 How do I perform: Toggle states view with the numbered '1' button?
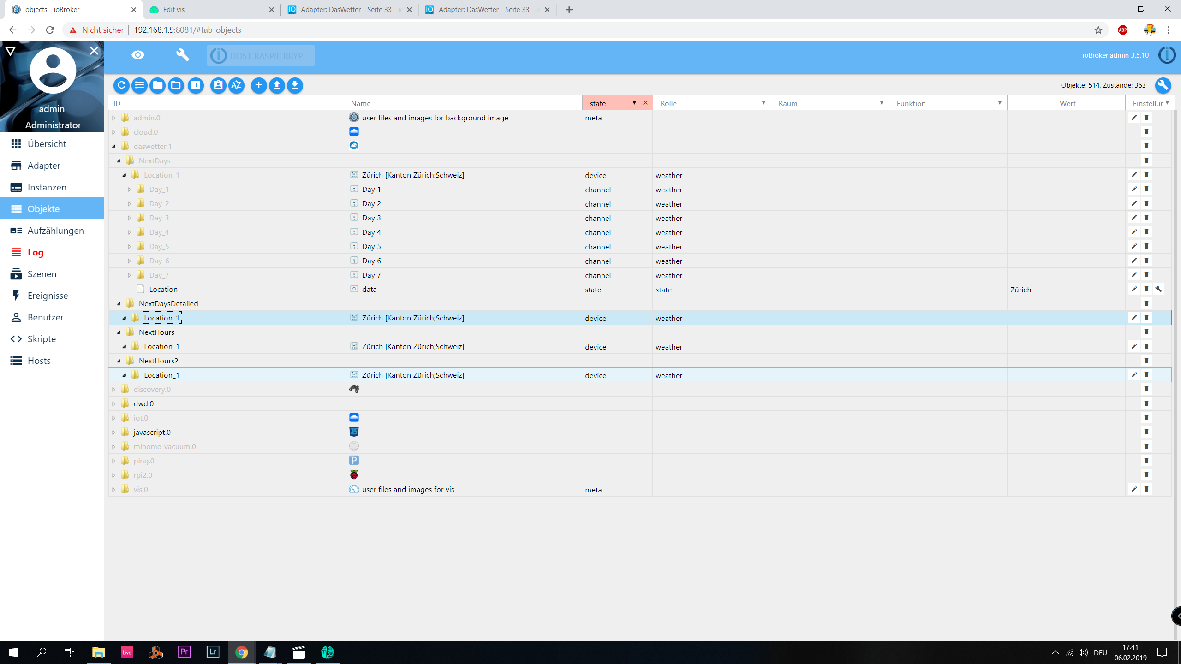(x=196, y=85)
